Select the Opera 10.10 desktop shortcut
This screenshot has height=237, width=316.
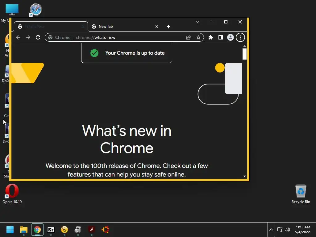pos(12,194)
